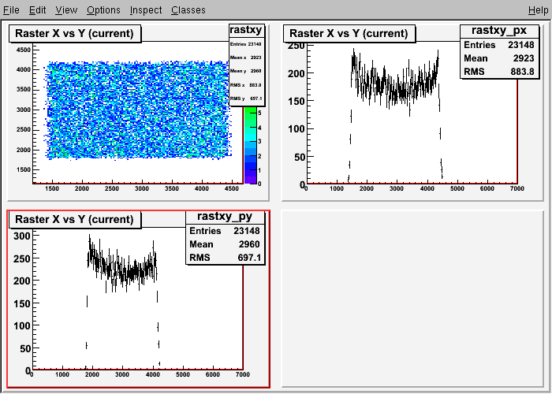552x394 pixels.
Task: Click the 300 y-axis label of rastxy_py plot
Action: (x=22, y=236)
